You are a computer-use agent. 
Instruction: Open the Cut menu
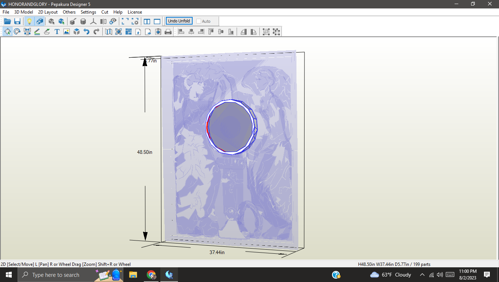pyautogui.click(x=105, y=12)
